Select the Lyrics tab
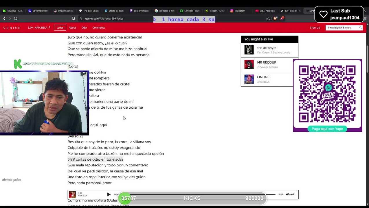 (60, 28)
